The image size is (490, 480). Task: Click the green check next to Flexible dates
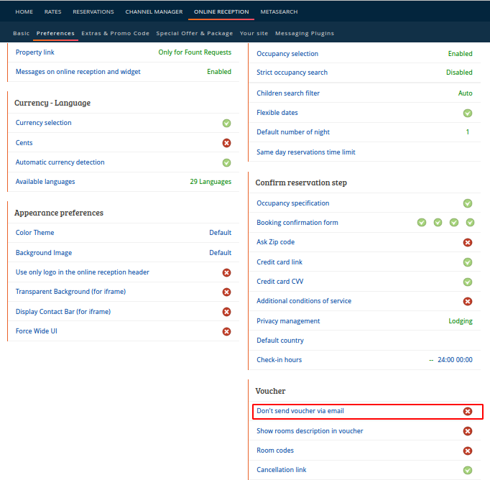click(x=468, y=113)
